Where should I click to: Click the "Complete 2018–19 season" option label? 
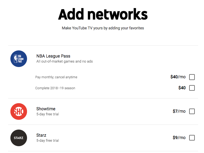tap(55, 88)
